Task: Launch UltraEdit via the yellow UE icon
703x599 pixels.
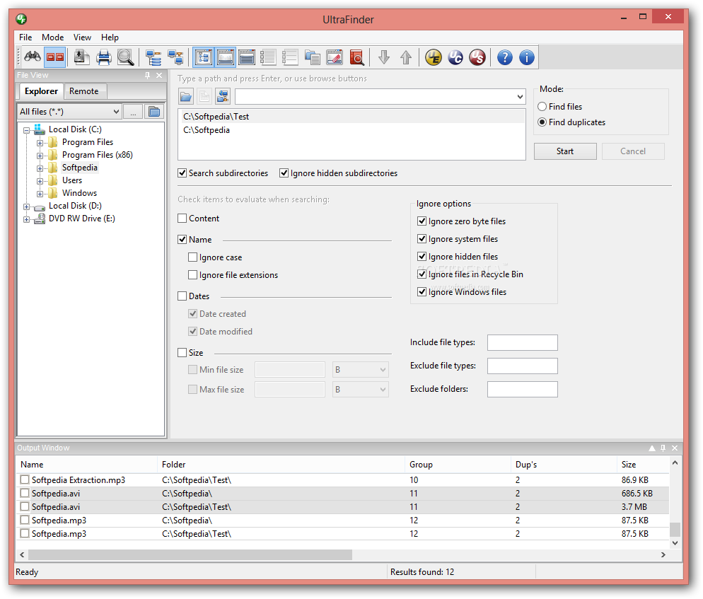Action: (x=434, y=57)
